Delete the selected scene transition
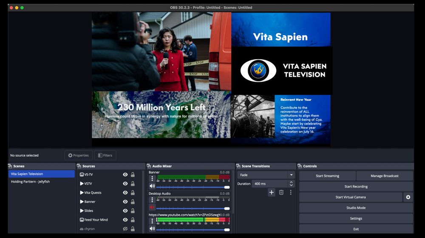 tap(281, 192)
